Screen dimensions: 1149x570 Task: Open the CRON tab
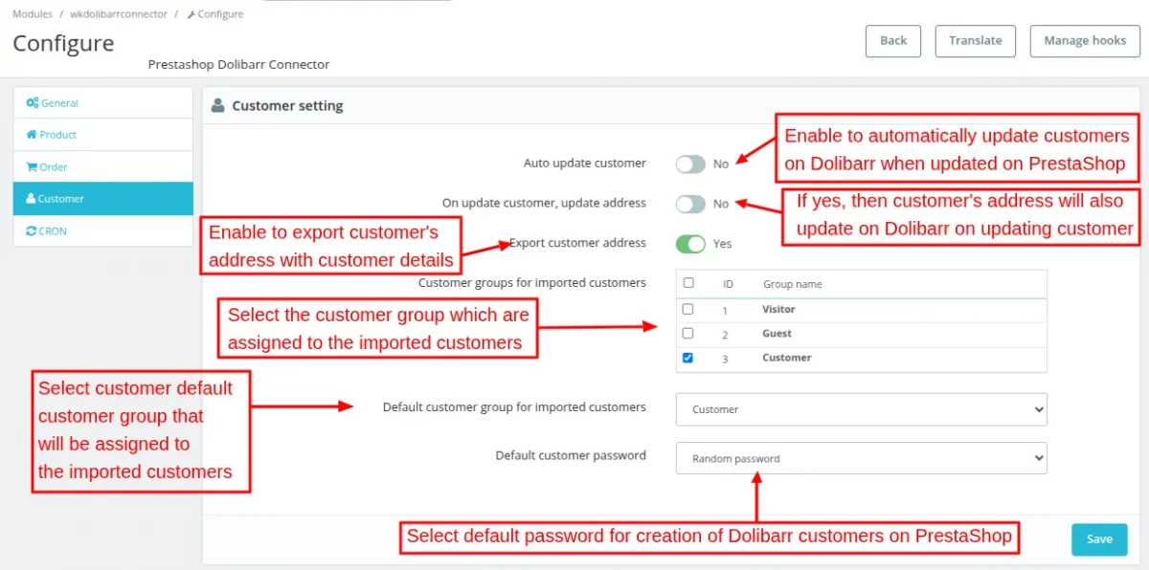(x=103, y=231)
